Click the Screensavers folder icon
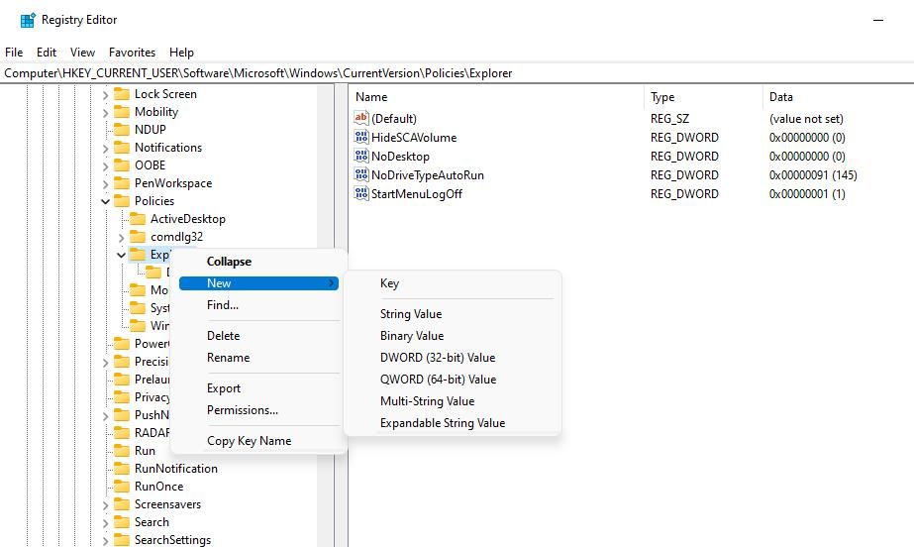 coord(122,503)
